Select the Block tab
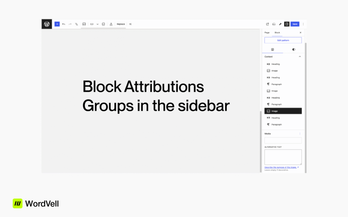348x217 pixels. point(277,33)
